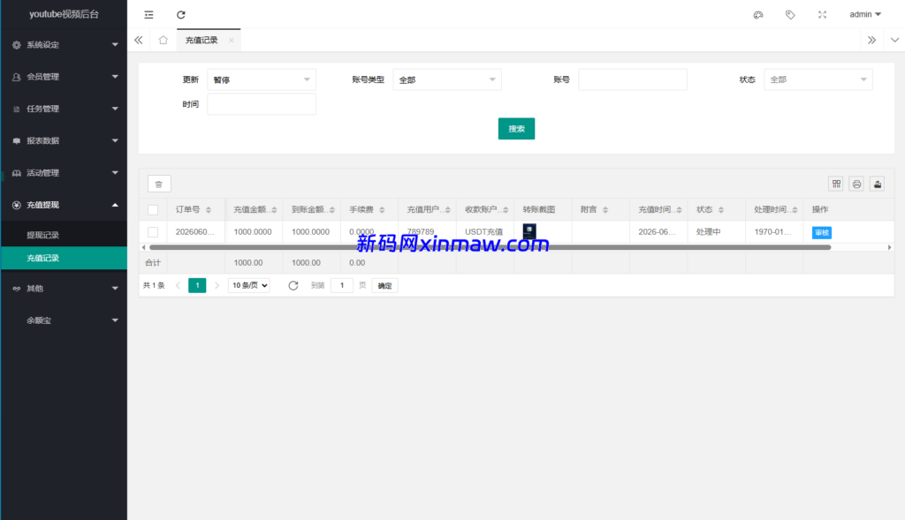Open the admin user dropdown
The width and height of the screenshot is (905, 520).
pos(864,14)
